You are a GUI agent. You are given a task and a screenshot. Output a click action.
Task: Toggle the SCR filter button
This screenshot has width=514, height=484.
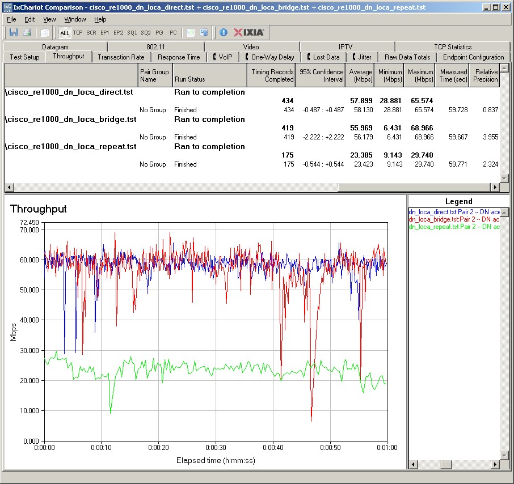click(91, 33)
